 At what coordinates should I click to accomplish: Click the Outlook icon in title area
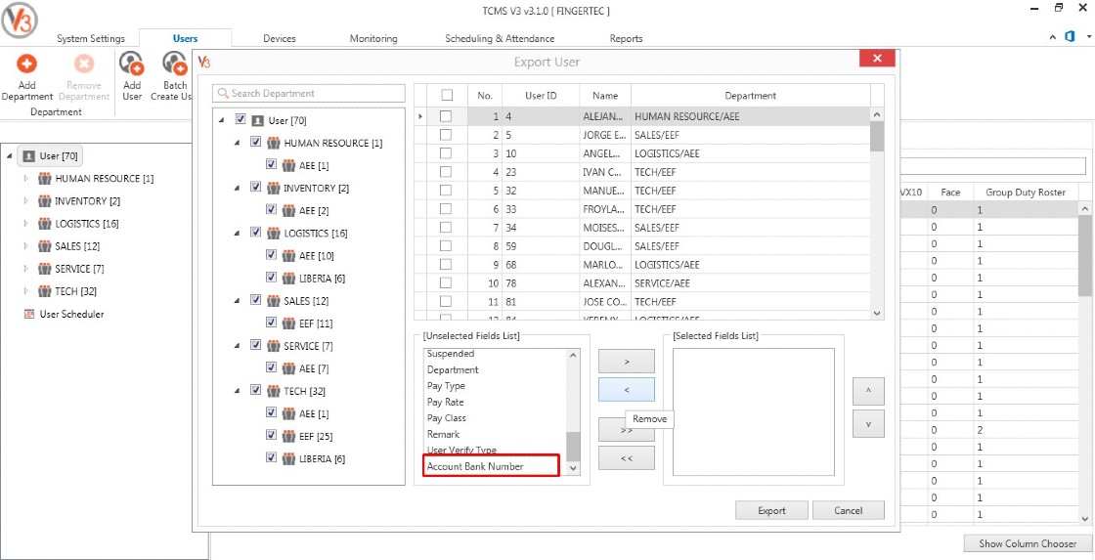tap(1070, 37)
